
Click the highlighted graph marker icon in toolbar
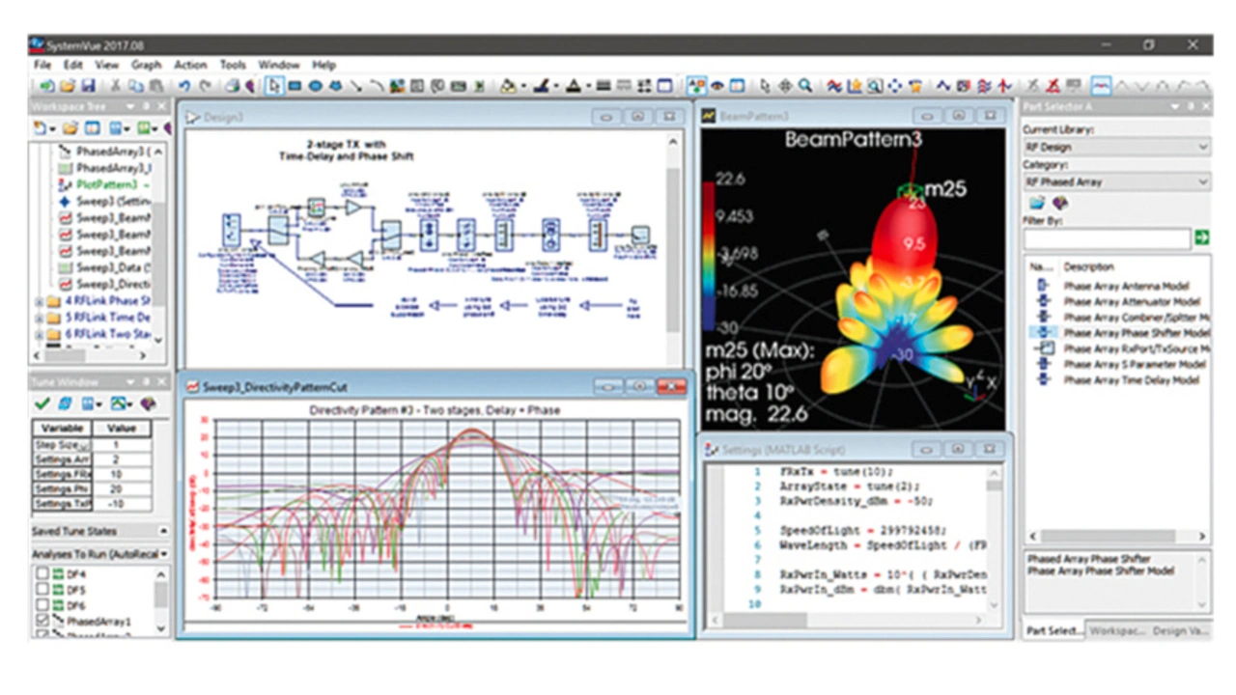[1100, 86]
